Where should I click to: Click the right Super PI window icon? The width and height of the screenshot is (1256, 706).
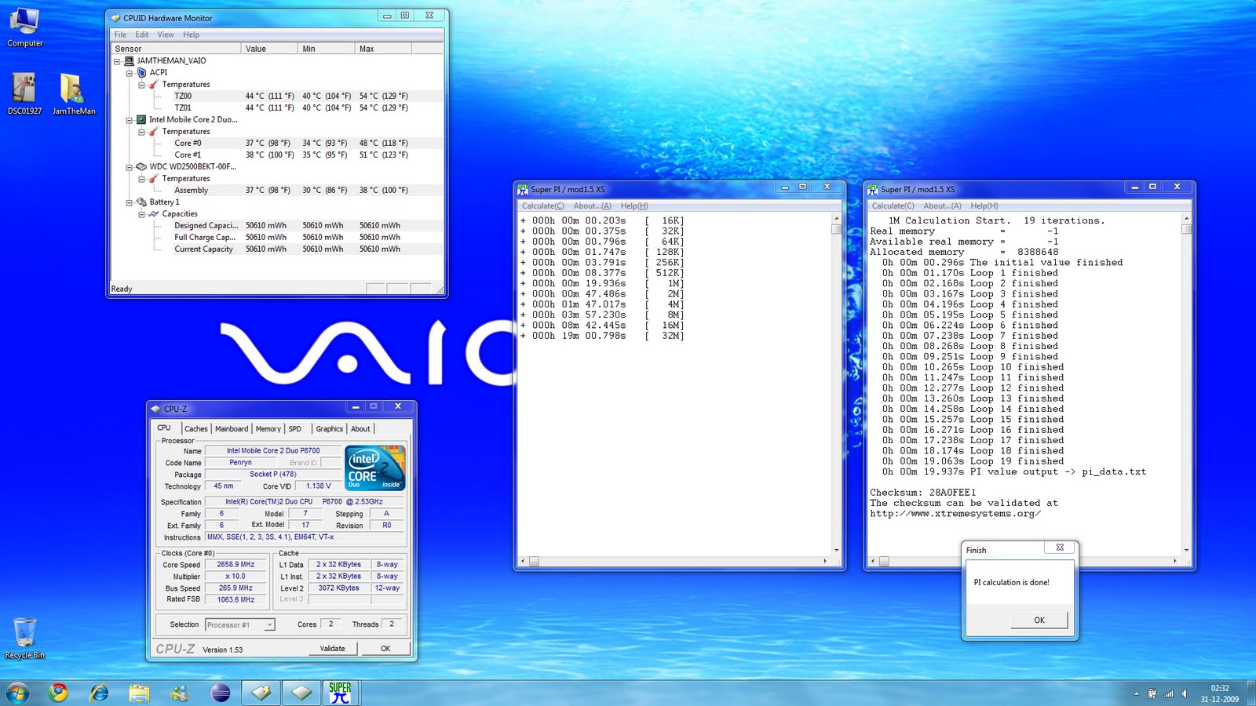click(x=872, y=189)
